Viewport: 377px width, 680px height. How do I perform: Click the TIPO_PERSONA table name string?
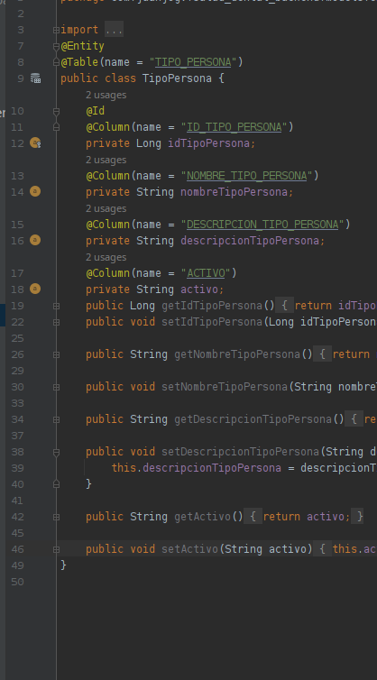(x=193, y=62)
